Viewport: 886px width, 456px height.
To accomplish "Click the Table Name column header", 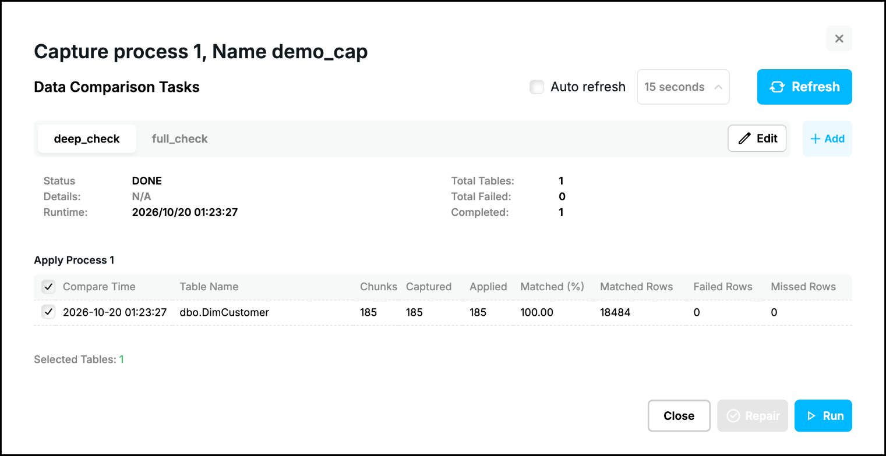I will (209, 287).
